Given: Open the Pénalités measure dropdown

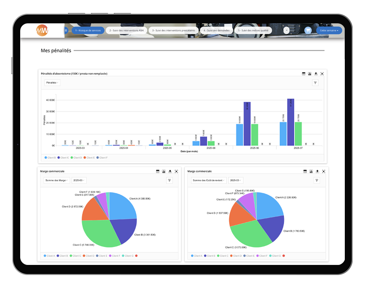Looking at the screenshot, I should click(x=52, y=82).
